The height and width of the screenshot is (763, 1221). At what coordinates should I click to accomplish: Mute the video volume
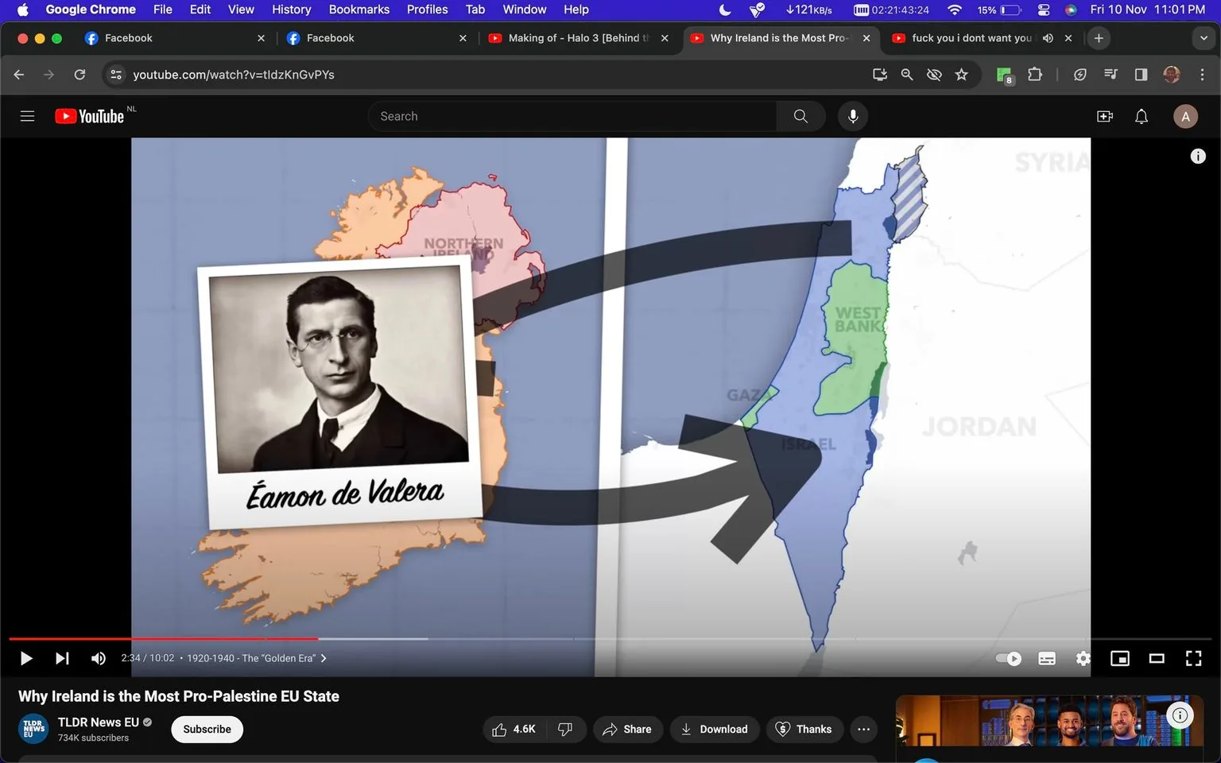coord(98,658)
